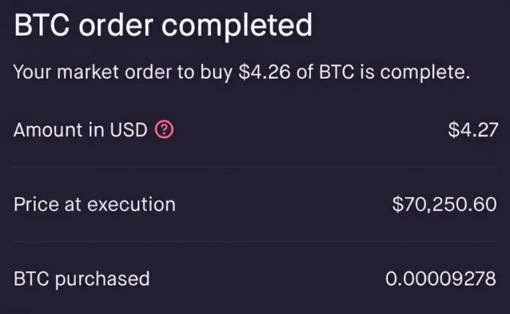Screen dimensions: 510x314
Task: Select the "Amount in USD" label
Action: tap(80, 130)
